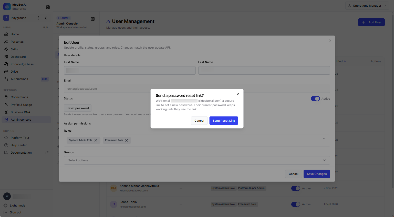The image size is (394, 217).
Task: Click the Admin console shield icon
Action: click(x=6, y=120)
